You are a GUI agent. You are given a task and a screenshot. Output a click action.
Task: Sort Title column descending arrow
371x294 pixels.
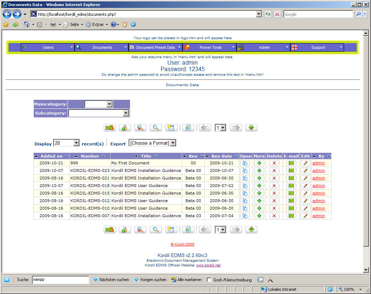156,157
